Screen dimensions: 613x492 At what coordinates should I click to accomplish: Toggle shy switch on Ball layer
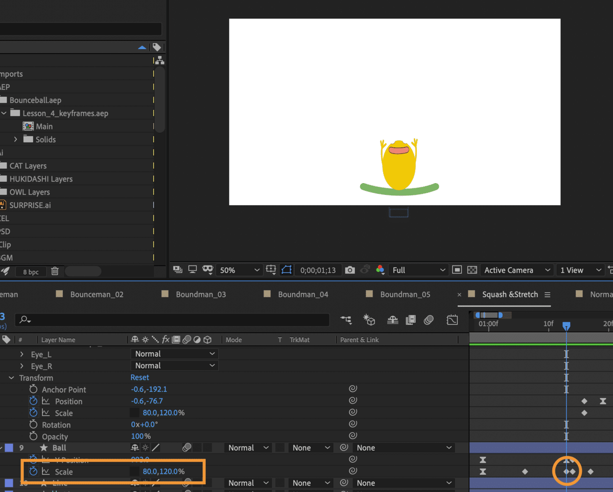(x=135, y=448)
